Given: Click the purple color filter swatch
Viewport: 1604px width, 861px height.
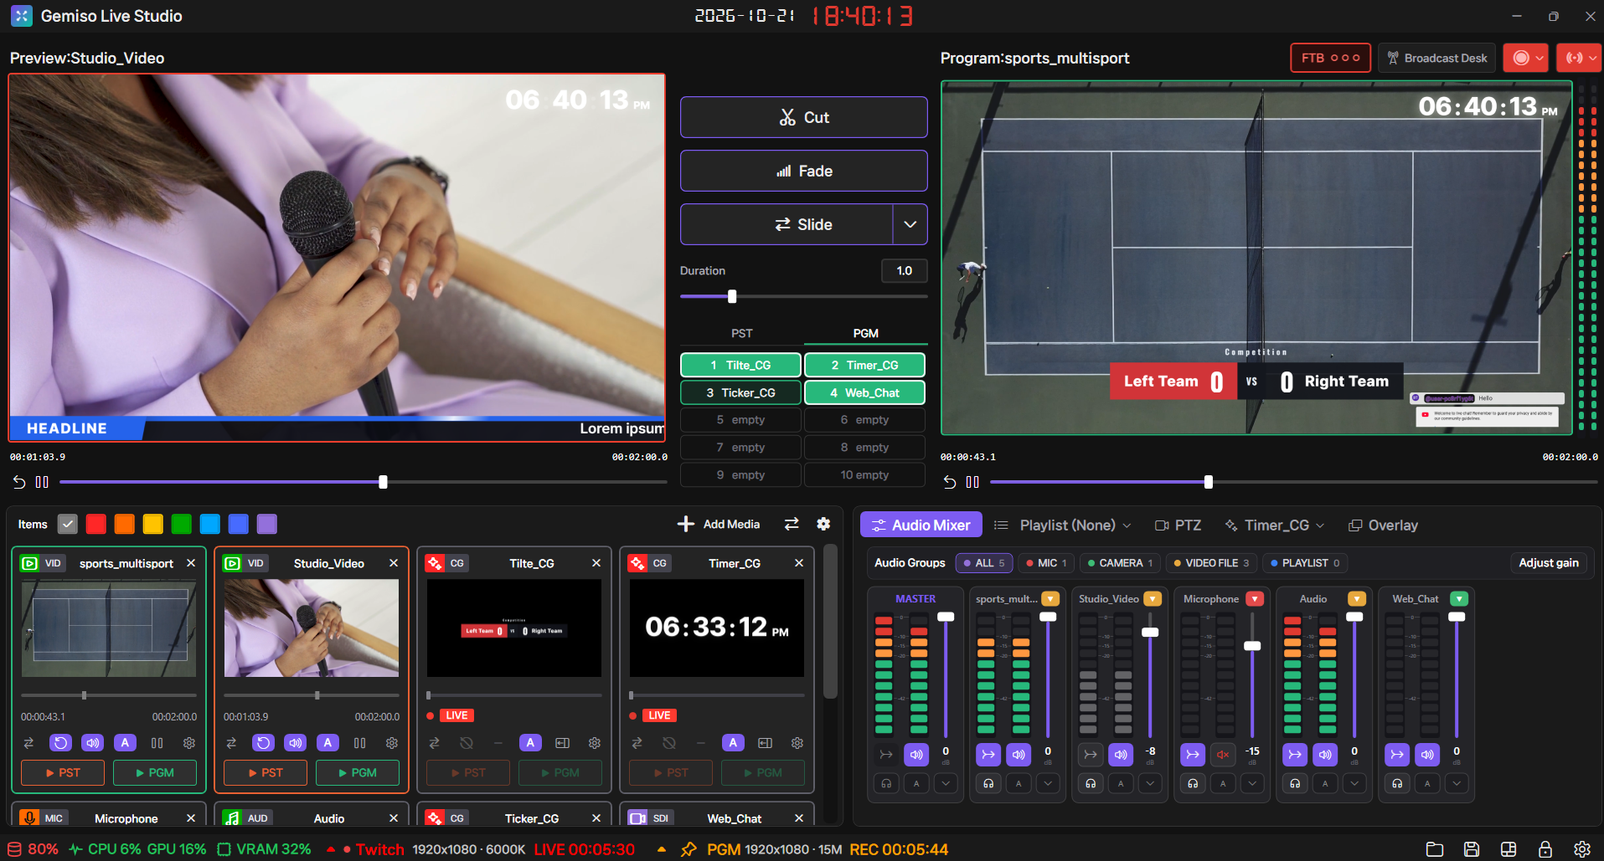Looking at the screenshot, I should click(267, 524).
